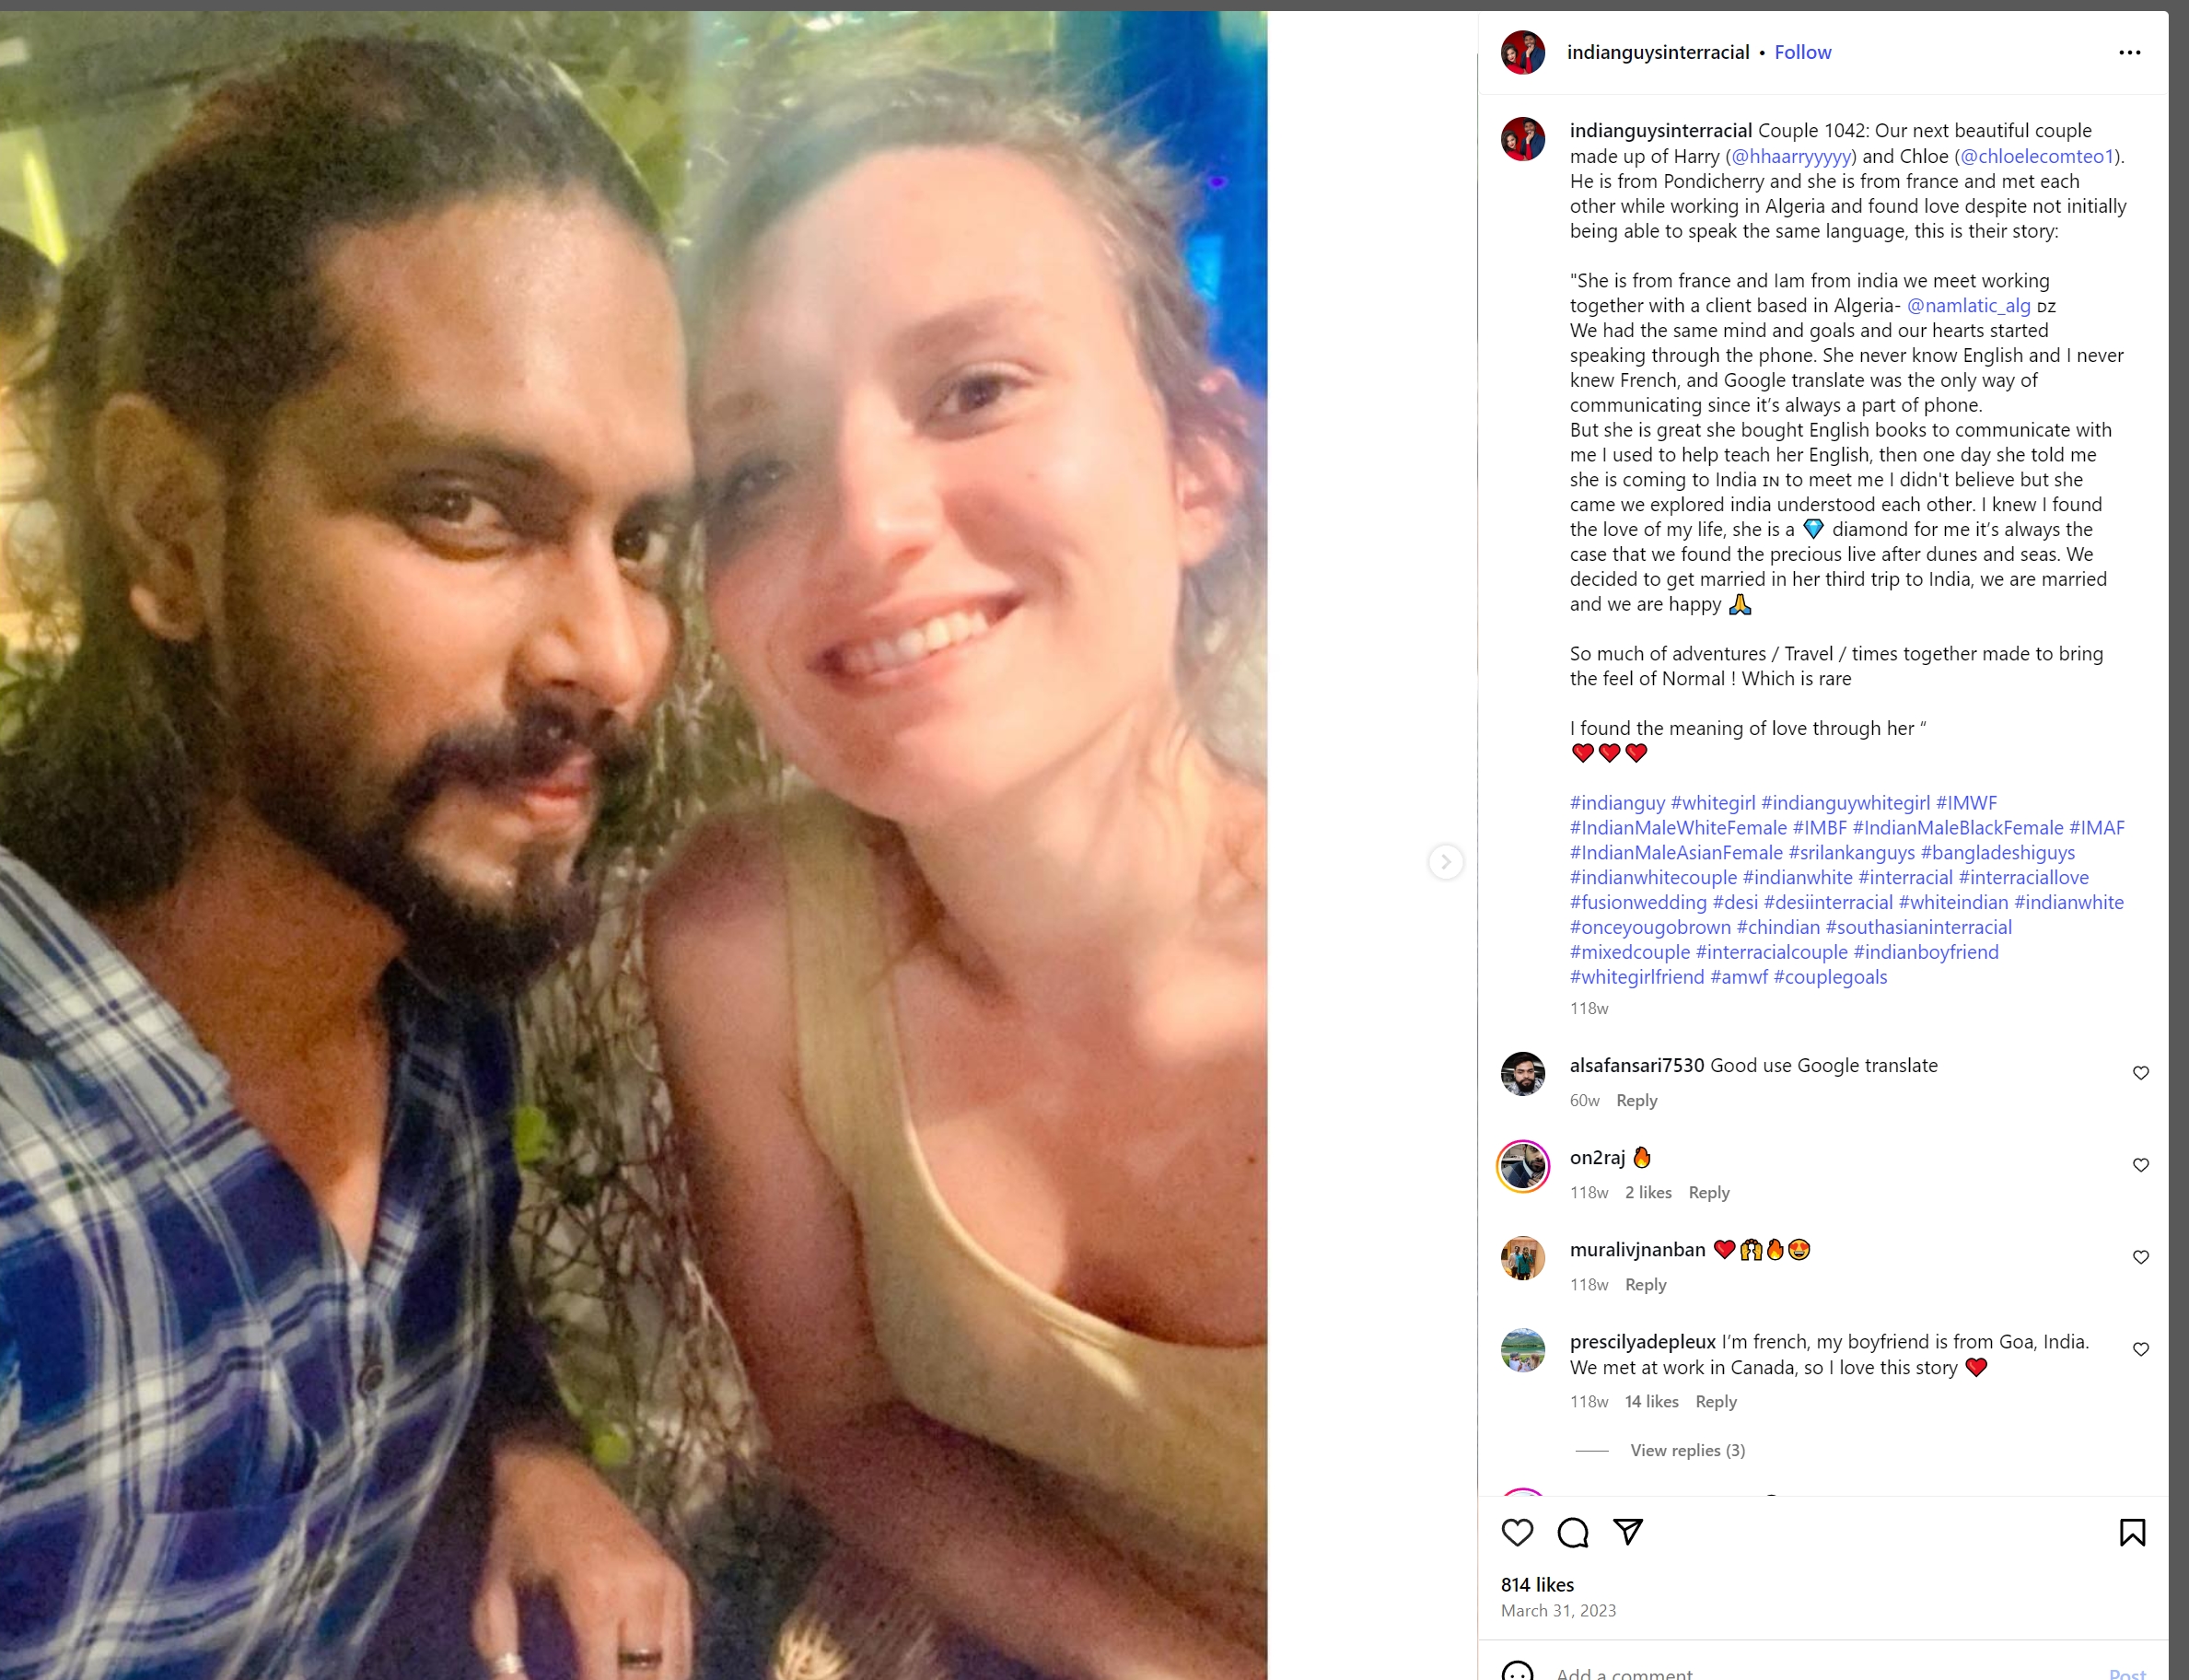2189x1680 pixels.
Task: Open the comment bubble icon
Action: (x=1573, y=1532)
